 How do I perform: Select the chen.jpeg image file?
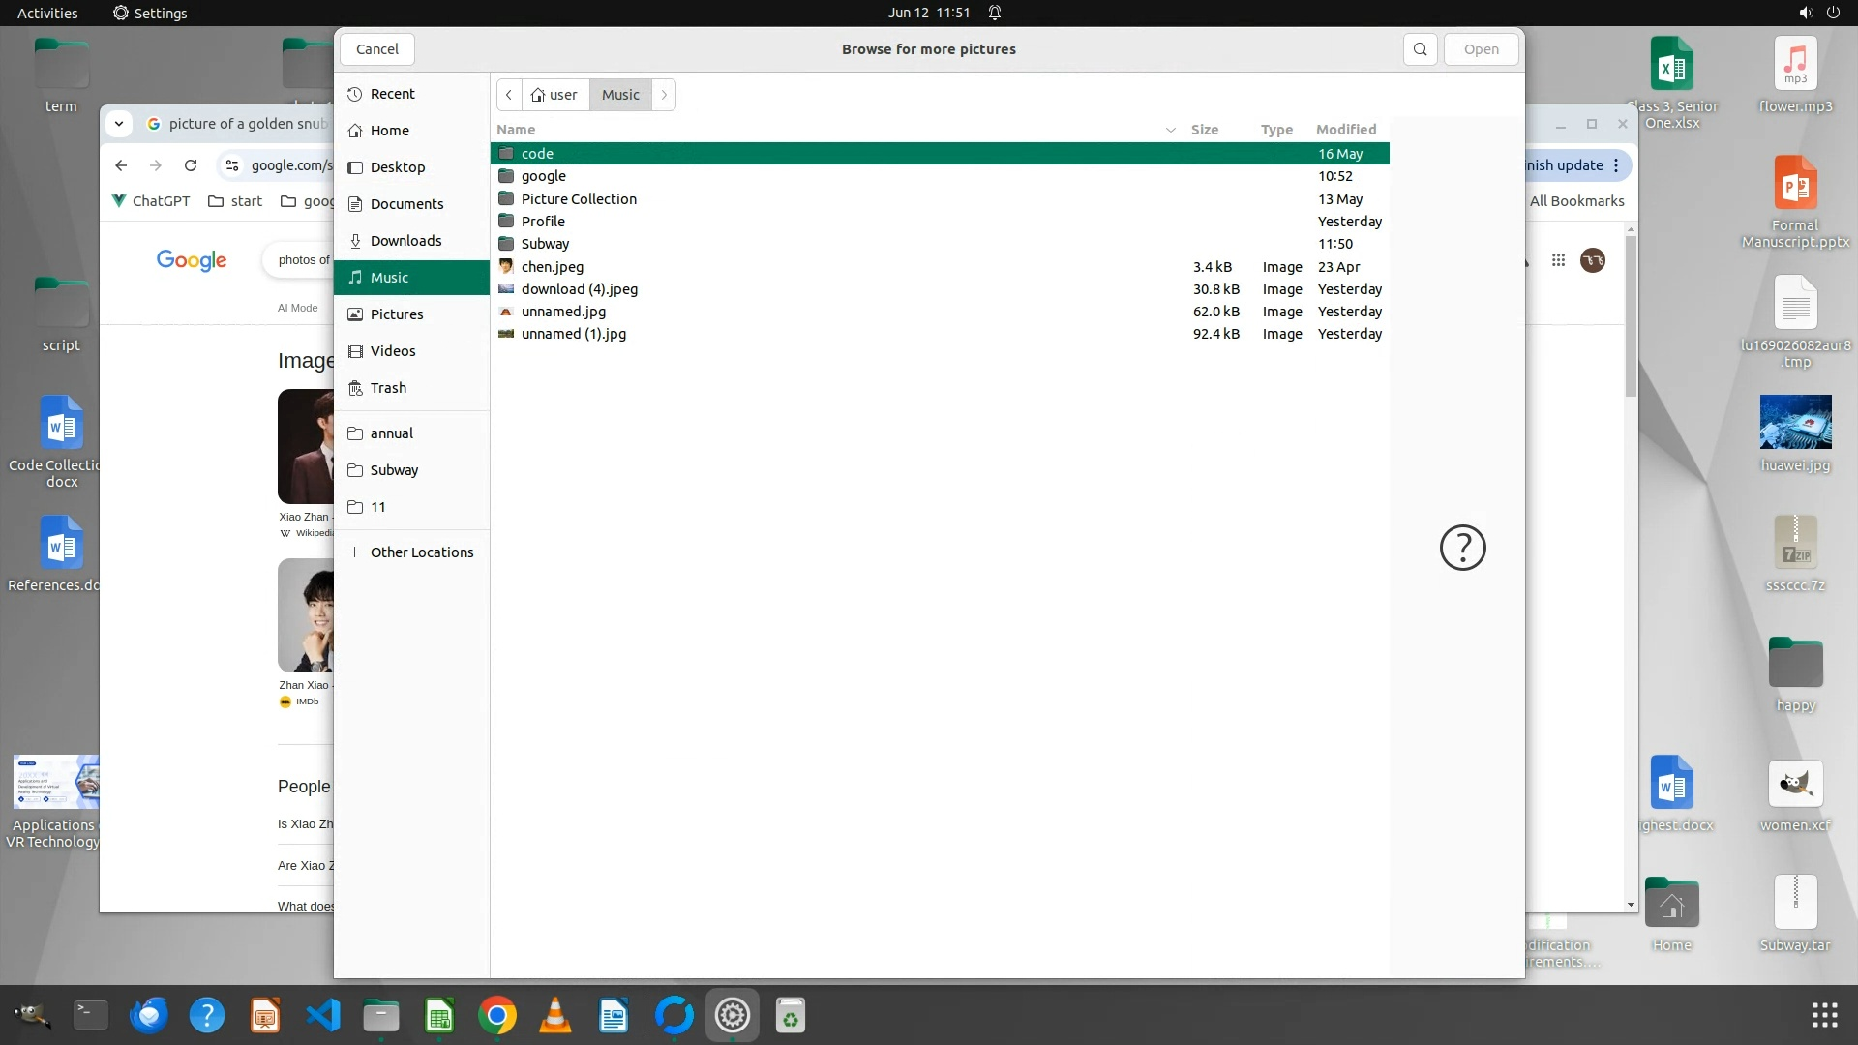[x=552, y=267]
